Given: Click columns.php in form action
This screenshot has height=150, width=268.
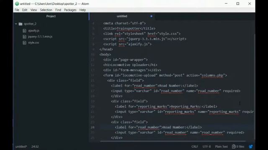Looking at the screenshot, I should pos(212,75).
